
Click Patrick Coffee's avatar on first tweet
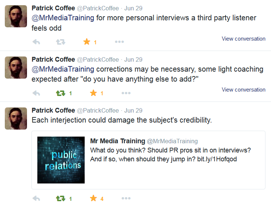(16, 16)
